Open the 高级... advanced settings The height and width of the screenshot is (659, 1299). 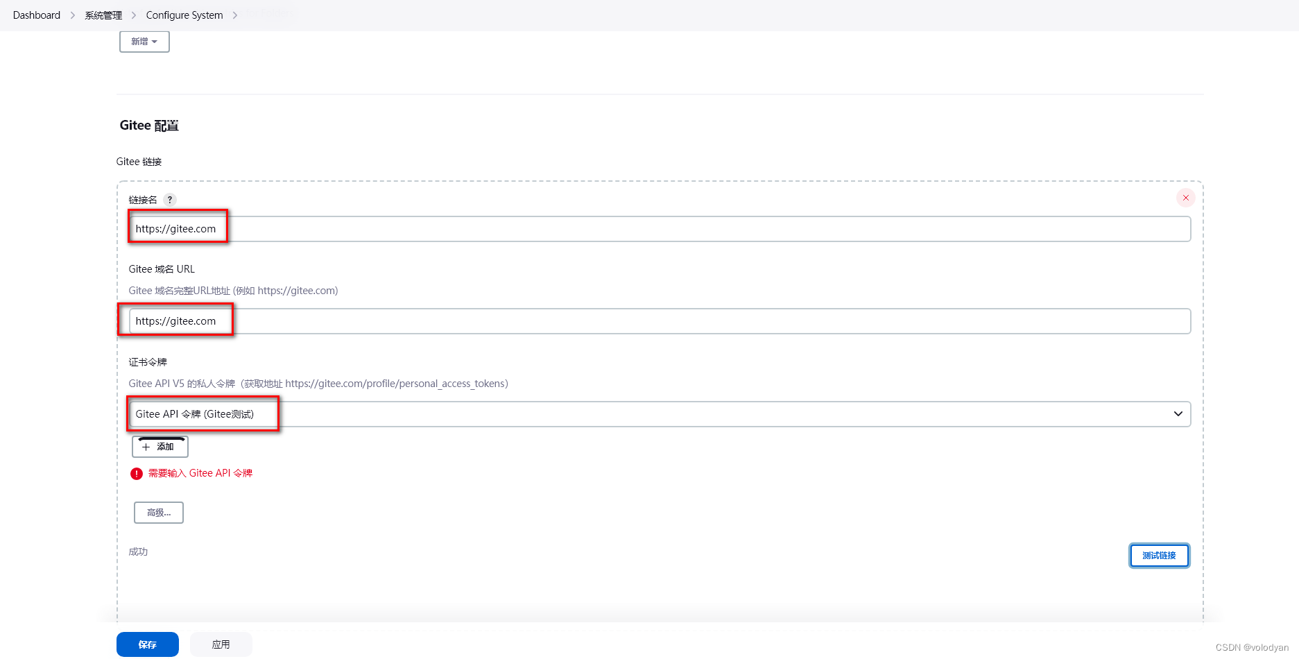coord(159,513)
